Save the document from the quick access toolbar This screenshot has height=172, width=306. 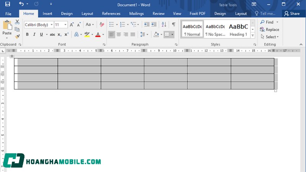tap(8, 4)
